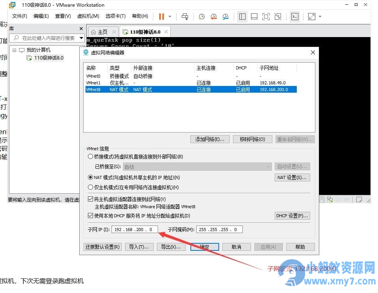
Task: Enter full screen mode icon
Action: (266, 17)
